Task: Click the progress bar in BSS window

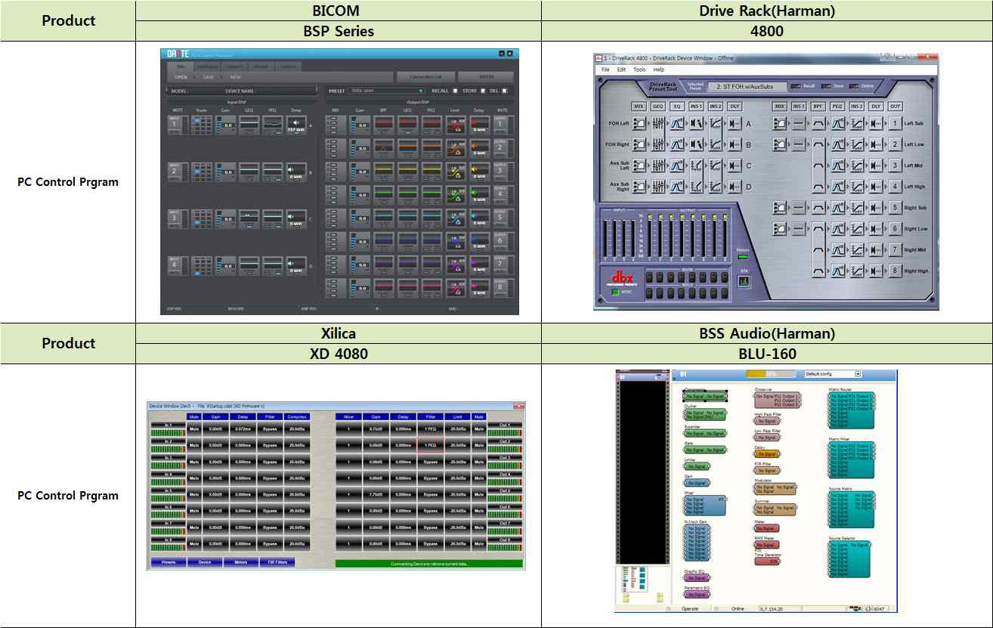Action: click(771, 374)
